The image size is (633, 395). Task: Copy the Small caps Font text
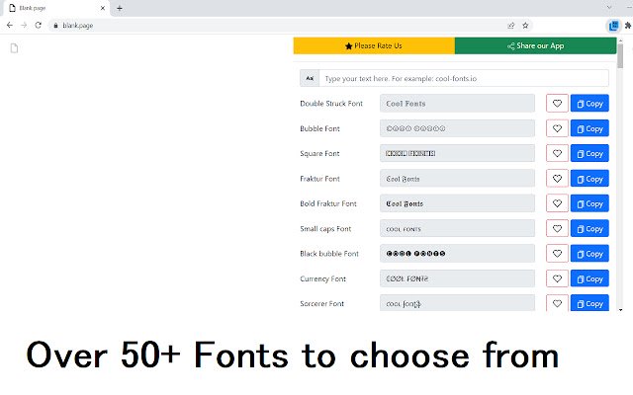pyautogui.click(x=589, y=228)
